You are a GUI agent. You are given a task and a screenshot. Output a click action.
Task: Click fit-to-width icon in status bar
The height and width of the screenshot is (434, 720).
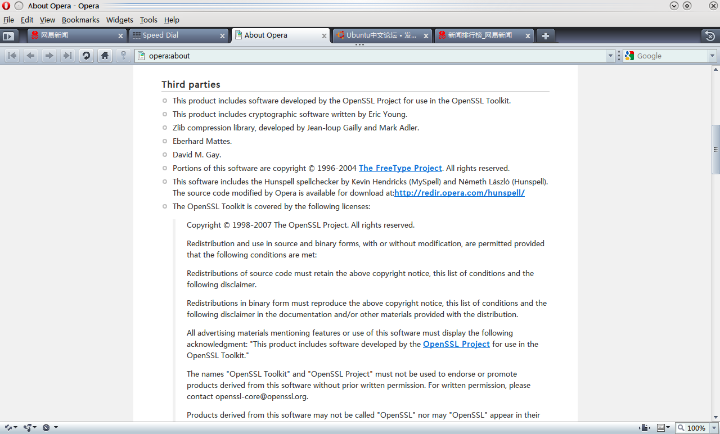645,428
